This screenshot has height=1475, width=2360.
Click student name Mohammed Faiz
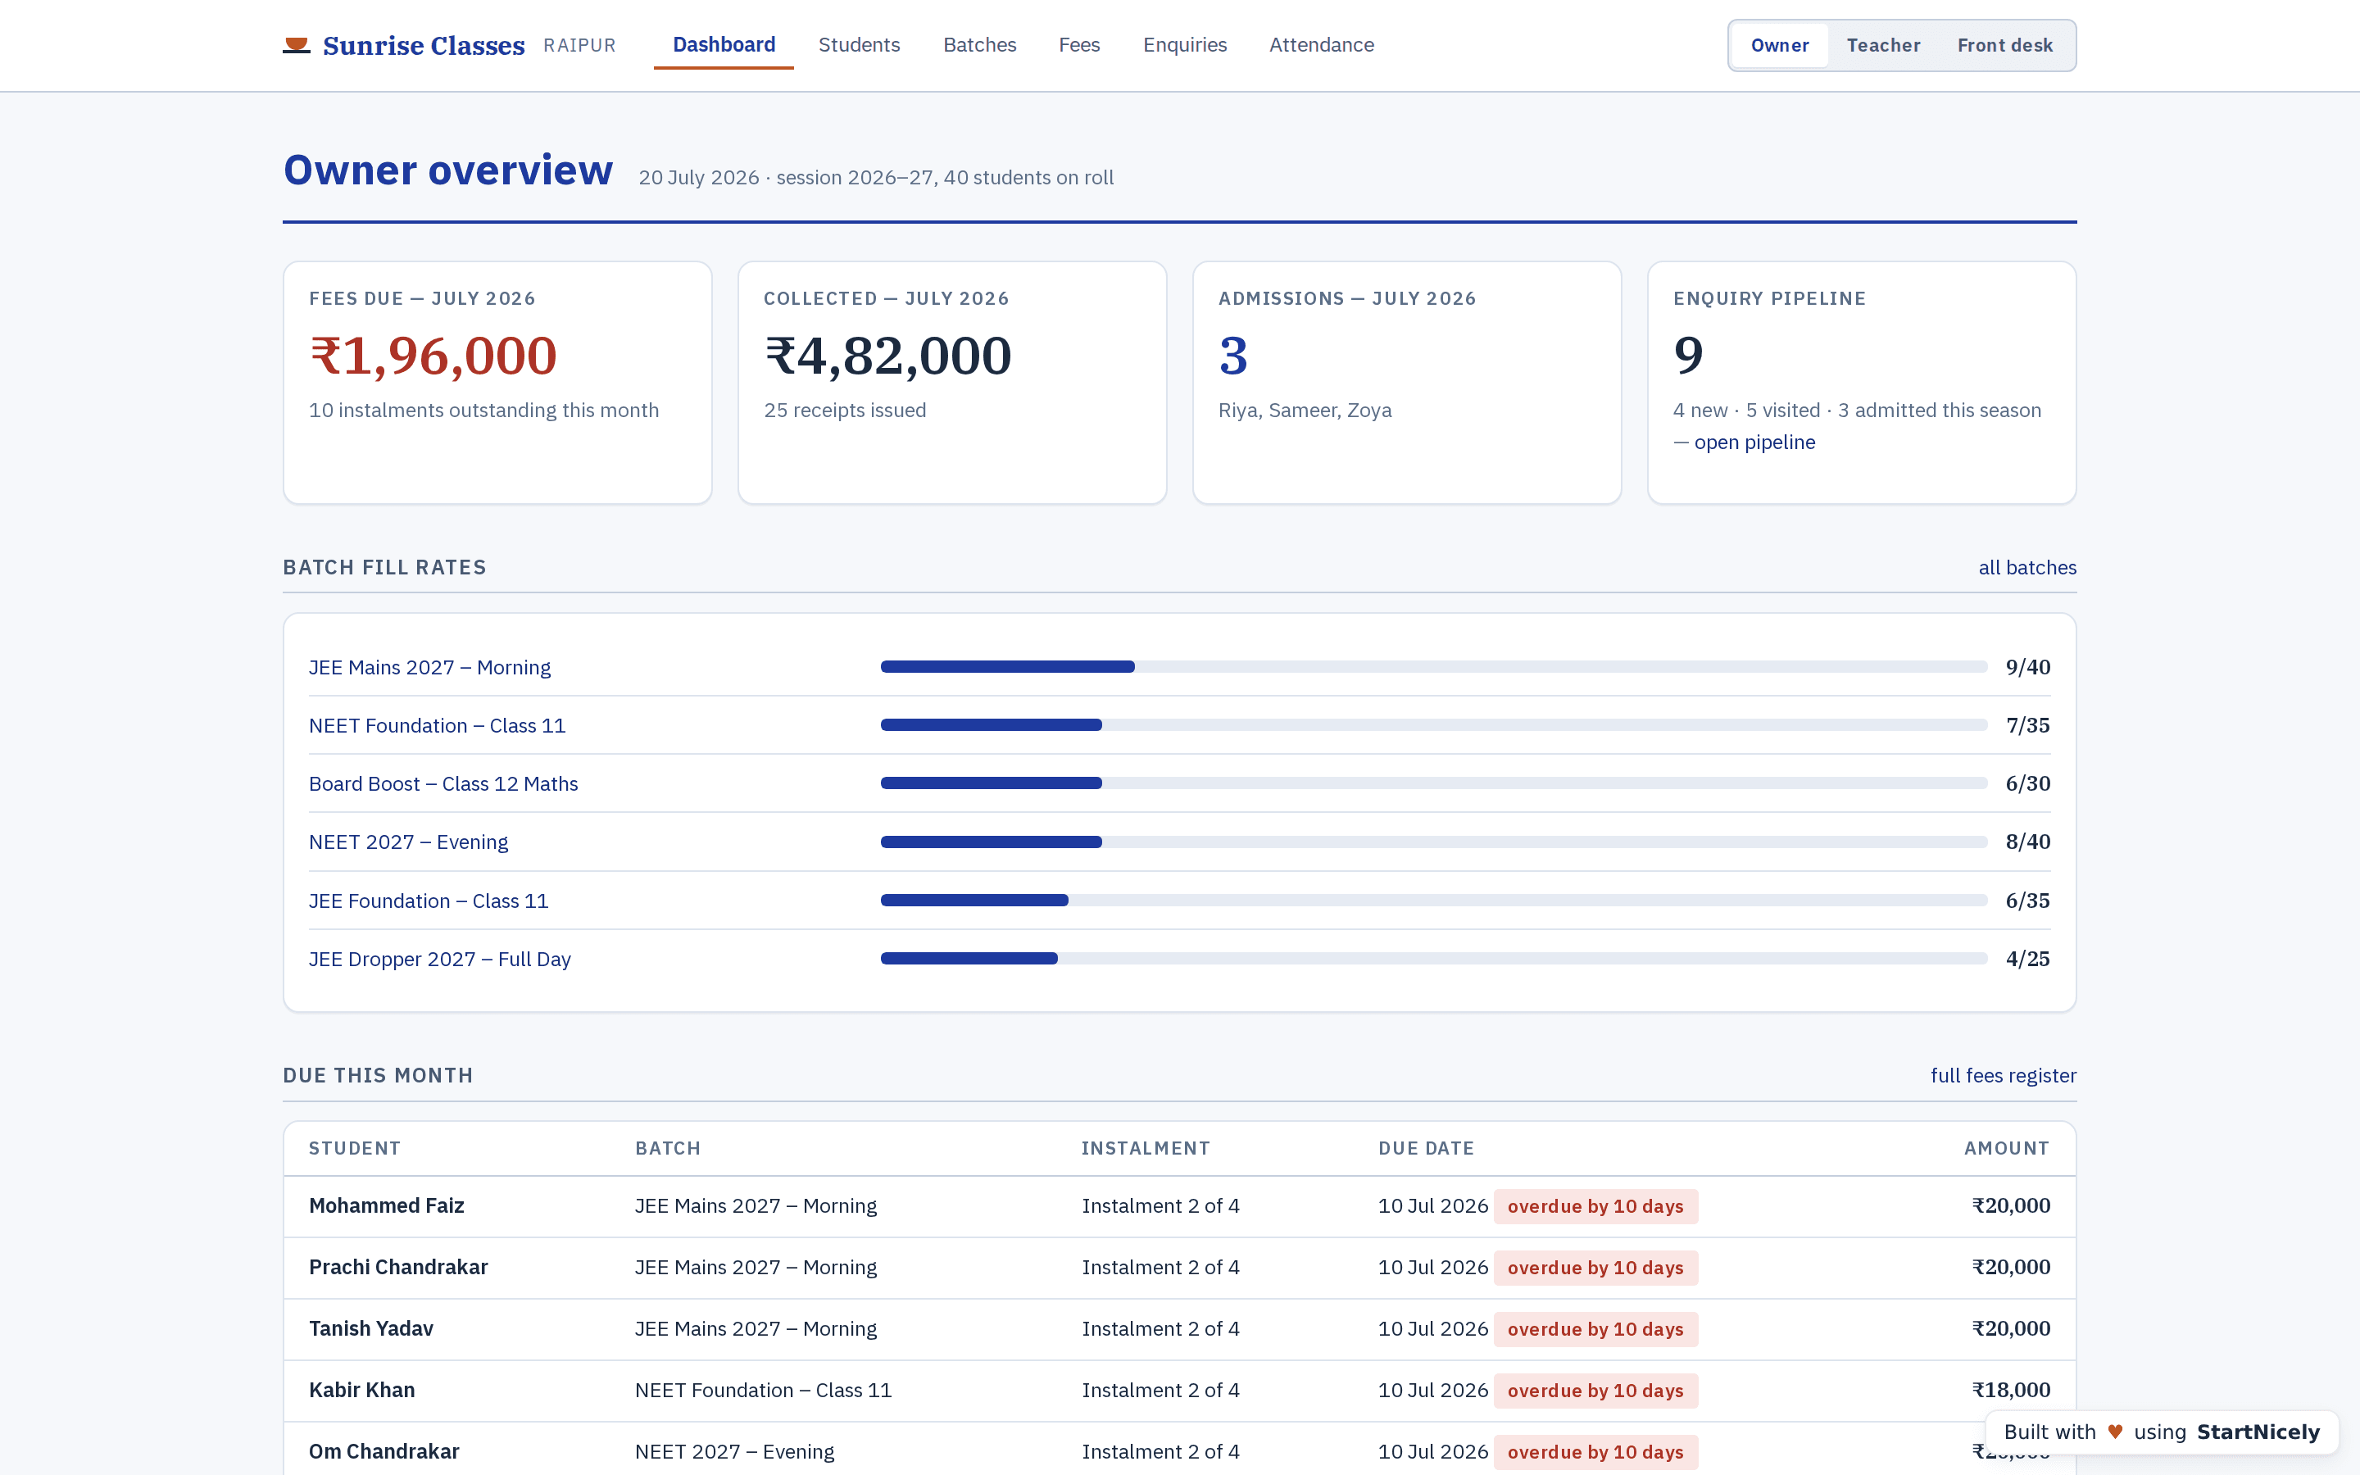(x=386, y=1205)
